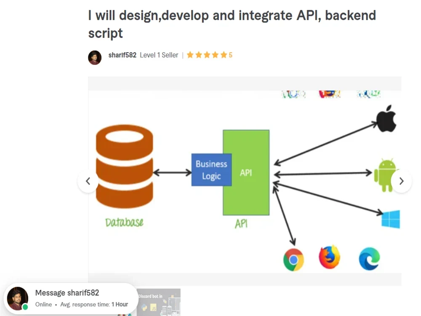Screen dimensions: 421x316
Task: Click the Windows logo icon
Action: tap(390, 219)
